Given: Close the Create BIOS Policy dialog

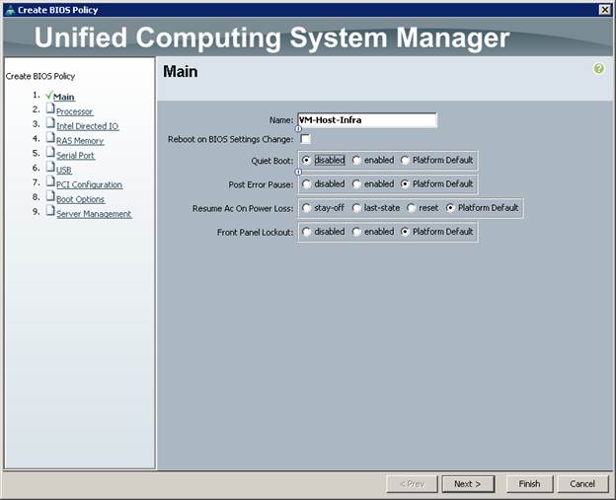Looking at the screenshot, I should [605, 10].
